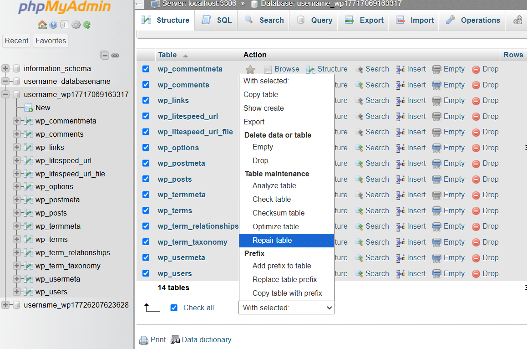527x349 pixels.
Task: Open navigation panel settings gear icon
Action: tap(76, 25)
